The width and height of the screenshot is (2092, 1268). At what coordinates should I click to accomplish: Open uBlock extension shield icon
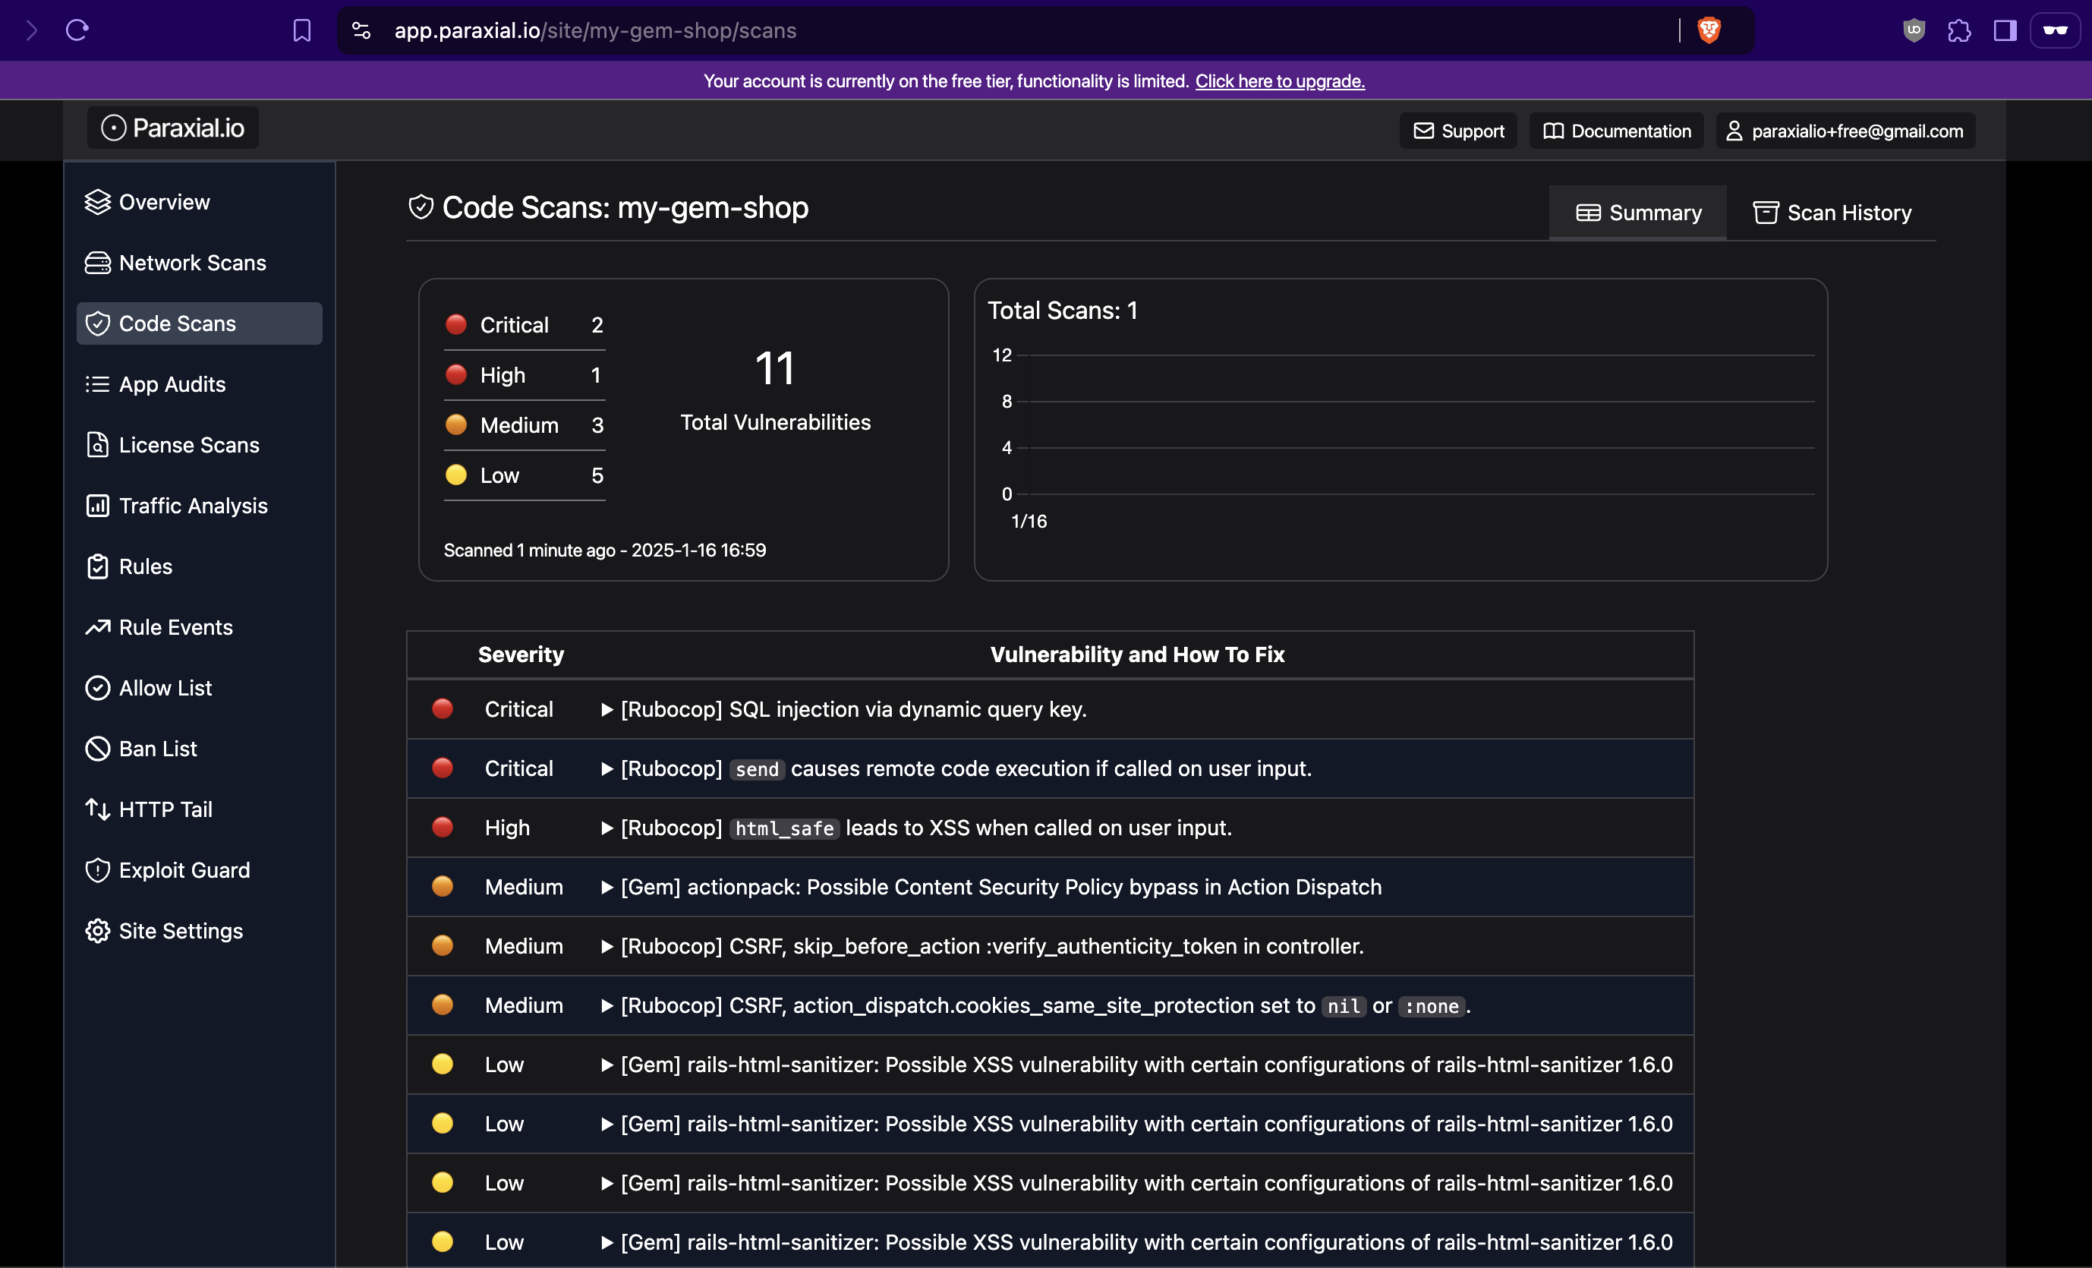coord(1914,30)
